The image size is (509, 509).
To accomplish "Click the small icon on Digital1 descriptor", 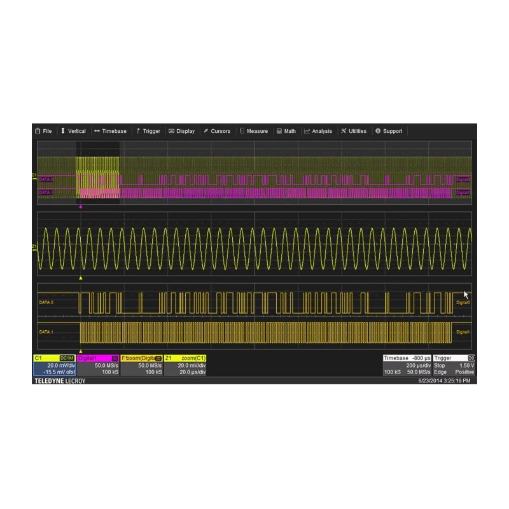I will pyautogui.click(x=115, y=358).
